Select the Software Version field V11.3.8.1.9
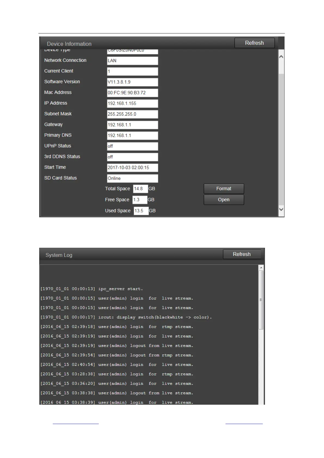Viewport: 324px width, 458px height. [x=132, y=82]
